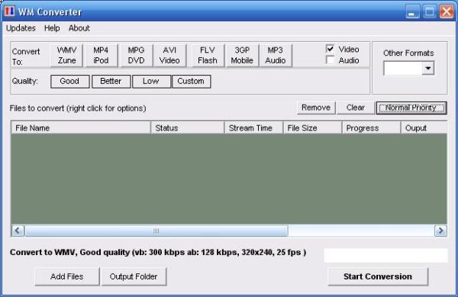
Task: Click the white output path field
Action: coord(385,255)
